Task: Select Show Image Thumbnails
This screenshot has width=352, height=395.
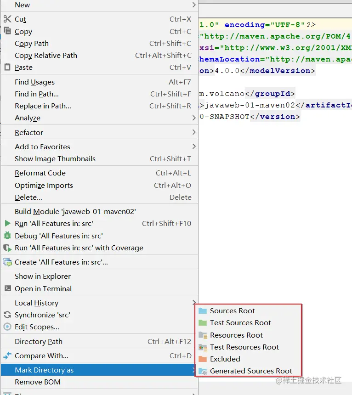Action: point(100,159)
